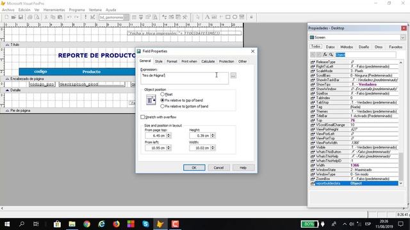
Task: Click the From page top value field
Action: coord(156,135)
